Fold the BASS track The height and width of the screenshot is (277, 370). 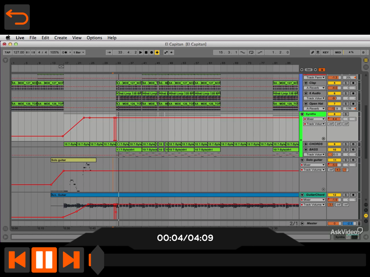pyautogui.click(x=306, y=150)
